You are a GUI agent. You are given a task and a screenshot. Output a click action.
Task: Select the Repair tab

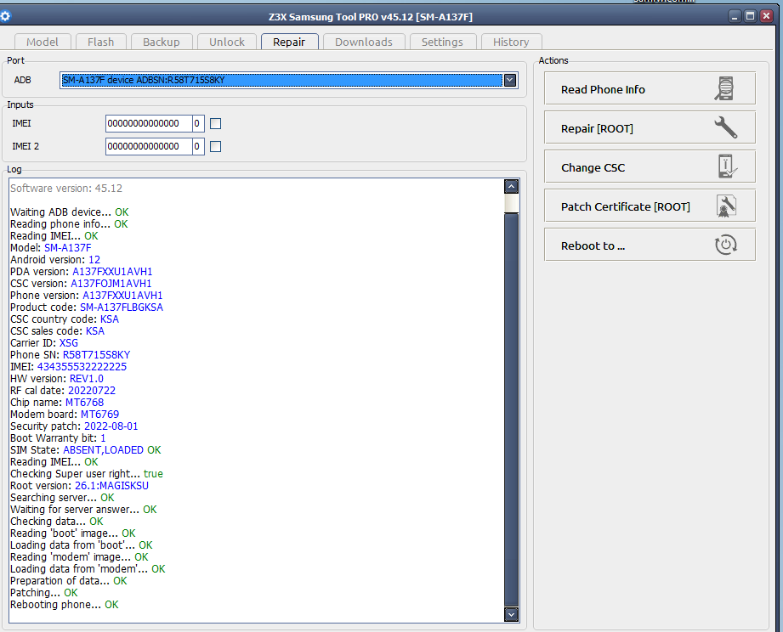click(x=289, y=42)
